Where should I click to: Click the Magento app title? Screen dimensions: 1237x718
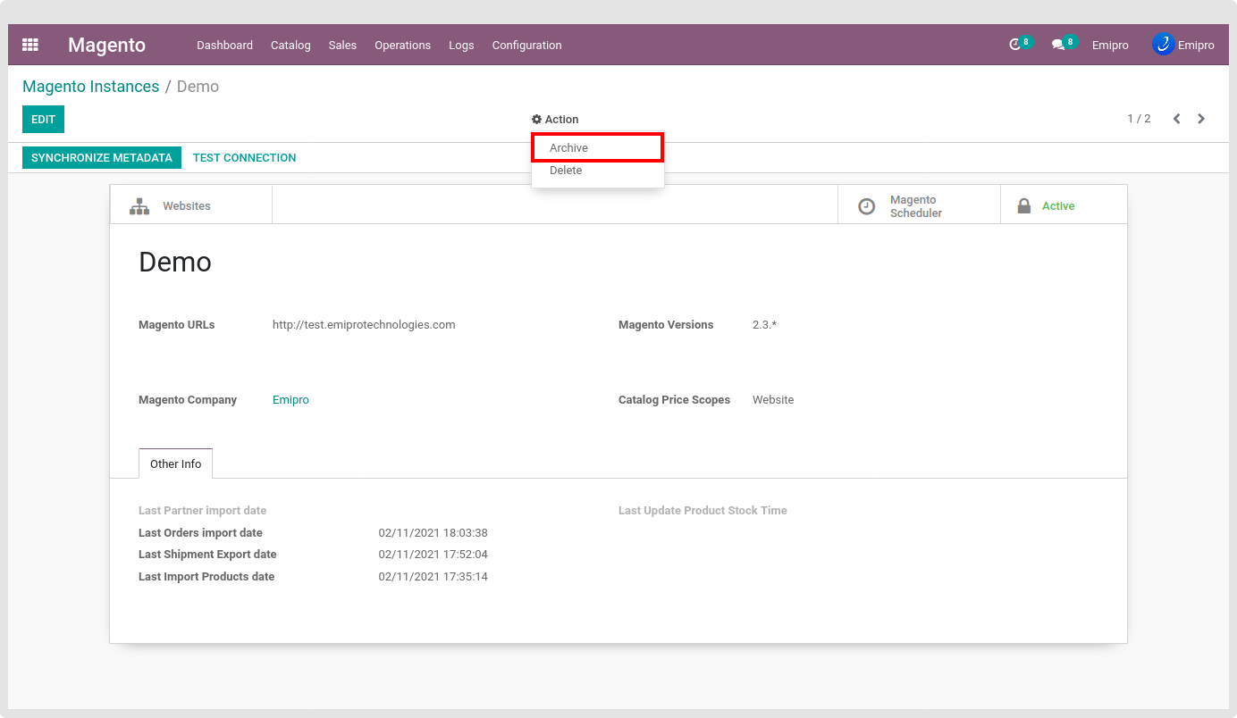[106, 45]
